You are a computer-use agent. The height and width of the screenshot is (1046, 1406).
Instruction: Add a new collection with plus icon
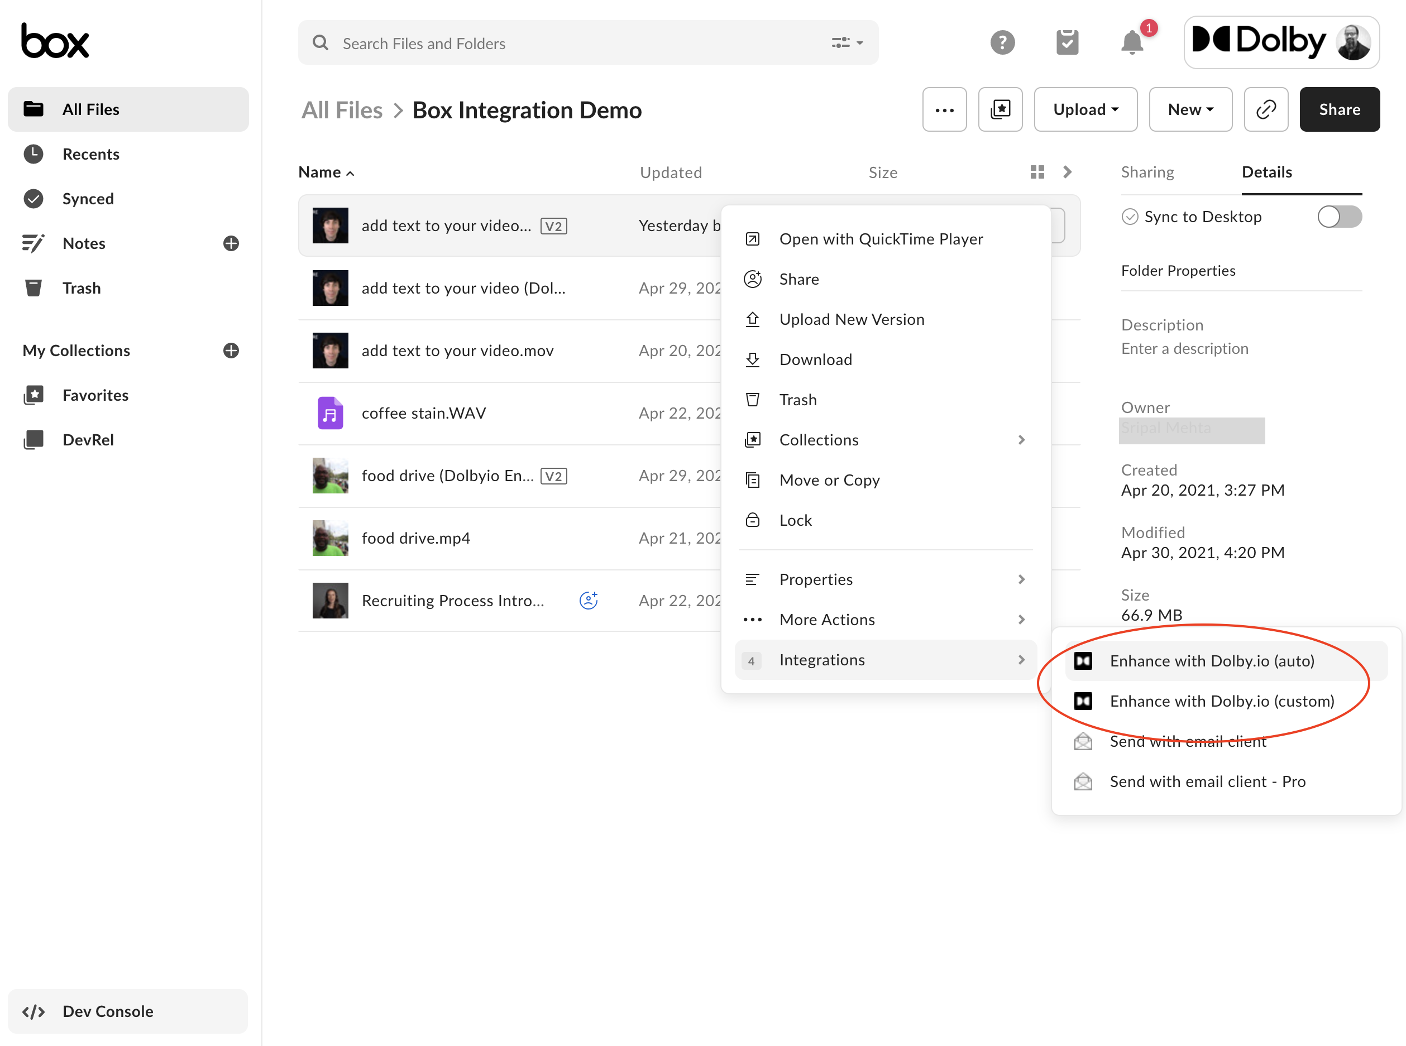[231, 350]
